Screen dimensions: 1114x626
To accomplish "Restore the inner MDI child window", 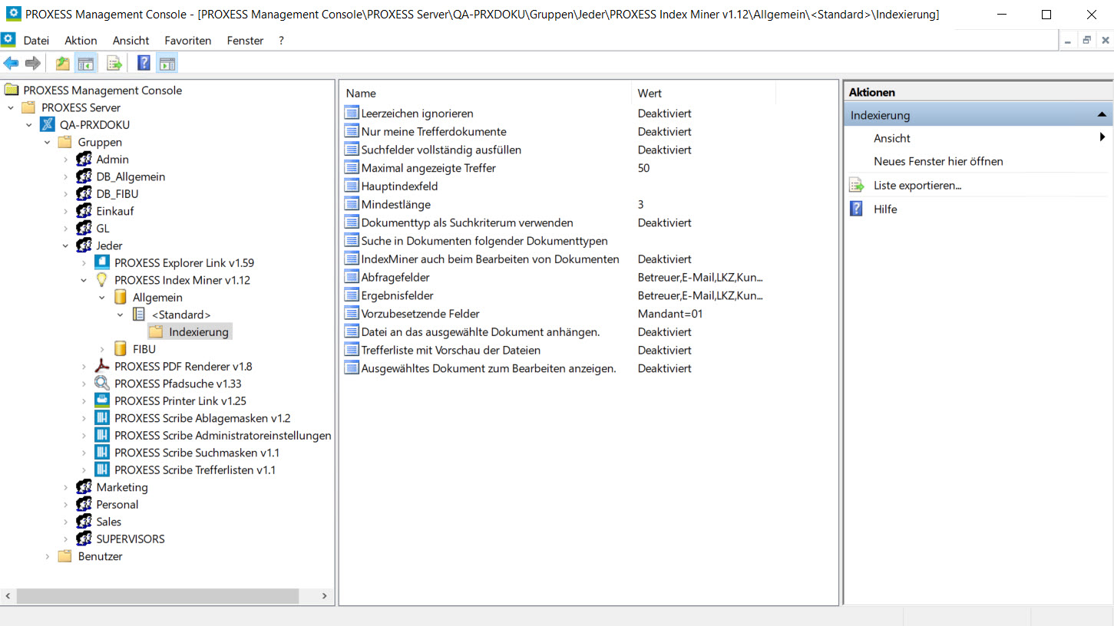I will coord(1086,40).
